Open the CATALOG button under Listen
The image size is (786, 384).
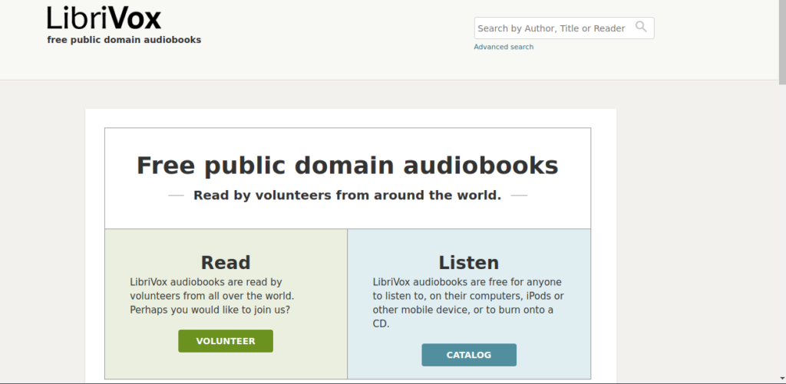click(x=469, y=355)
